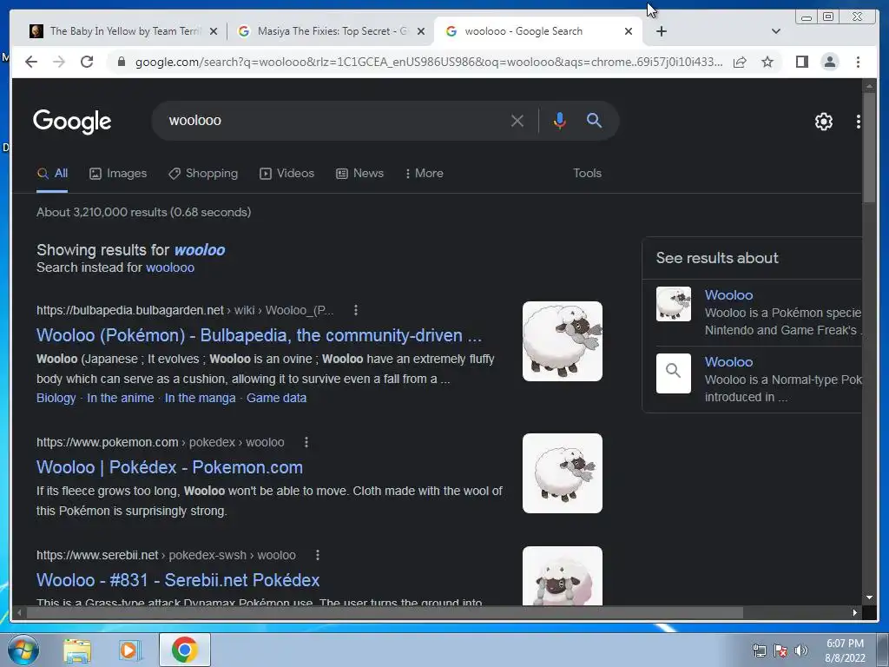Select the All results tab
The image size is (889, 667).
point(52,174)
